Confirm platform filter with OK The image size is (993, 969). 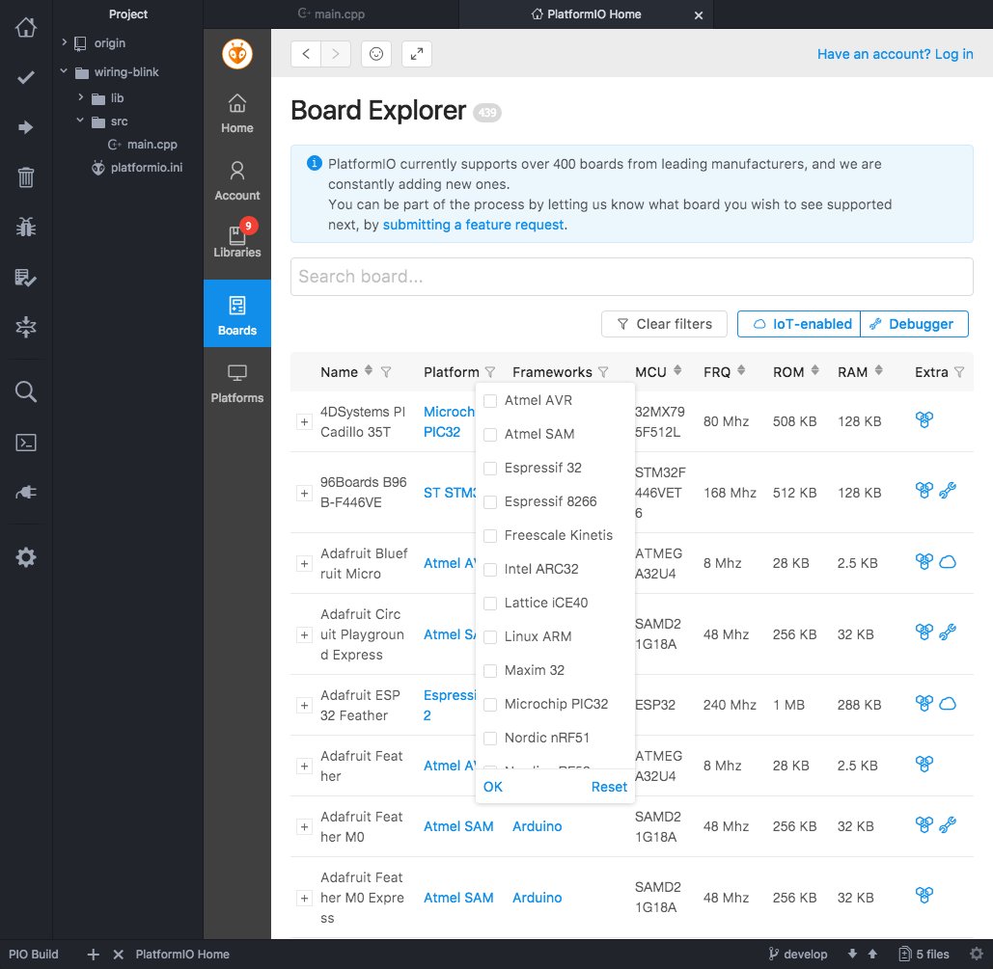pyautogui.click(x=493, y=787)
